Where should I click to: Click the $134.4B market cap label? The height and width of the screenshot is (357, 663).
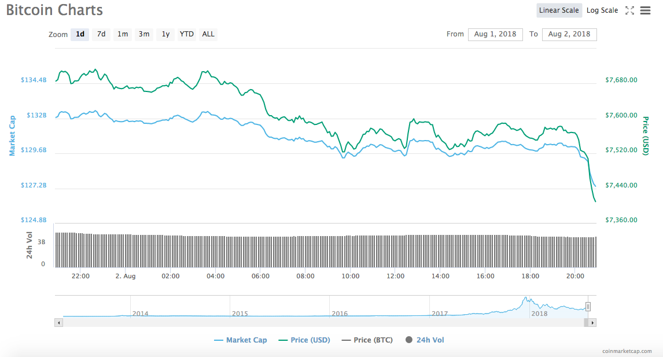tap(34, 80)
